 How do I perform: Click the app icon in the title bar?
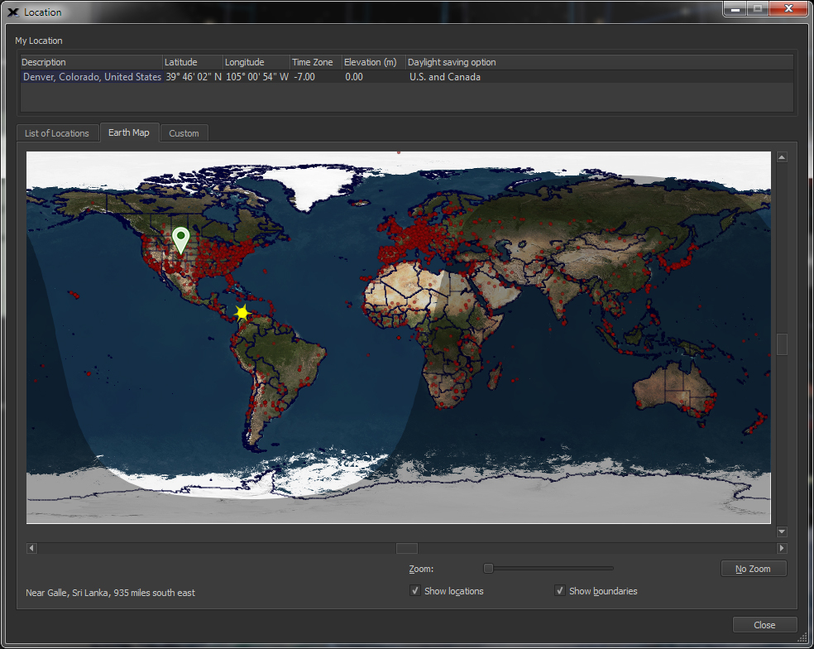(12, 12)
